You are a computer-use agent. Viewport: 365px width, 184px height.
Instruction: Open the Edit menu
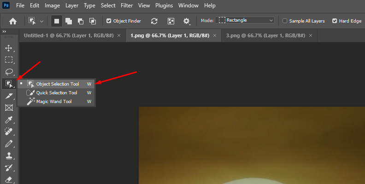click(x=35, y=6)
